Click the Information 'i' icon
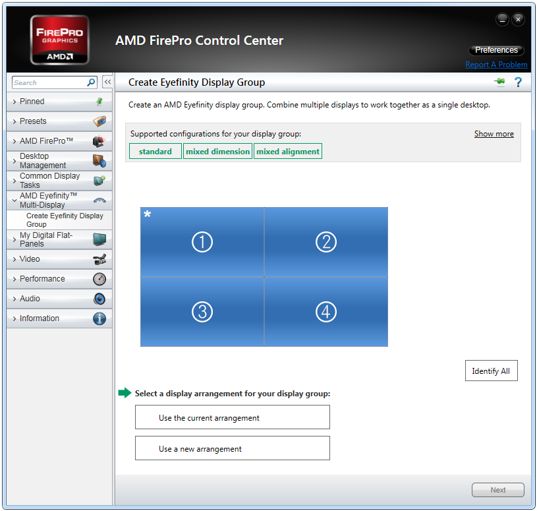This screenshot has height=511, width=537. coord(99,318)
